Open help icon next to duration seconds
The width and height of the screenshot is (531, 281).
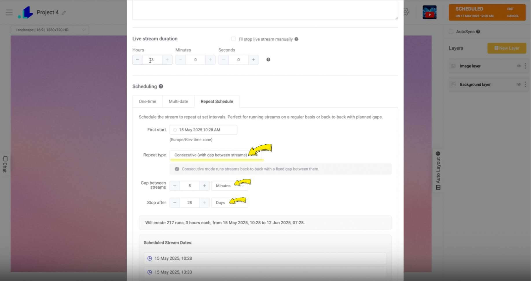(268, 60)
